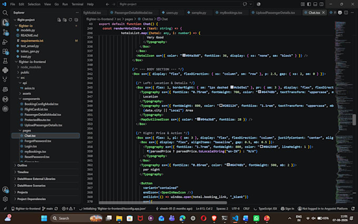The height and width of the screenshot is (224, 358).
Task: Open the Python activity bar icon
Action: 5,70
